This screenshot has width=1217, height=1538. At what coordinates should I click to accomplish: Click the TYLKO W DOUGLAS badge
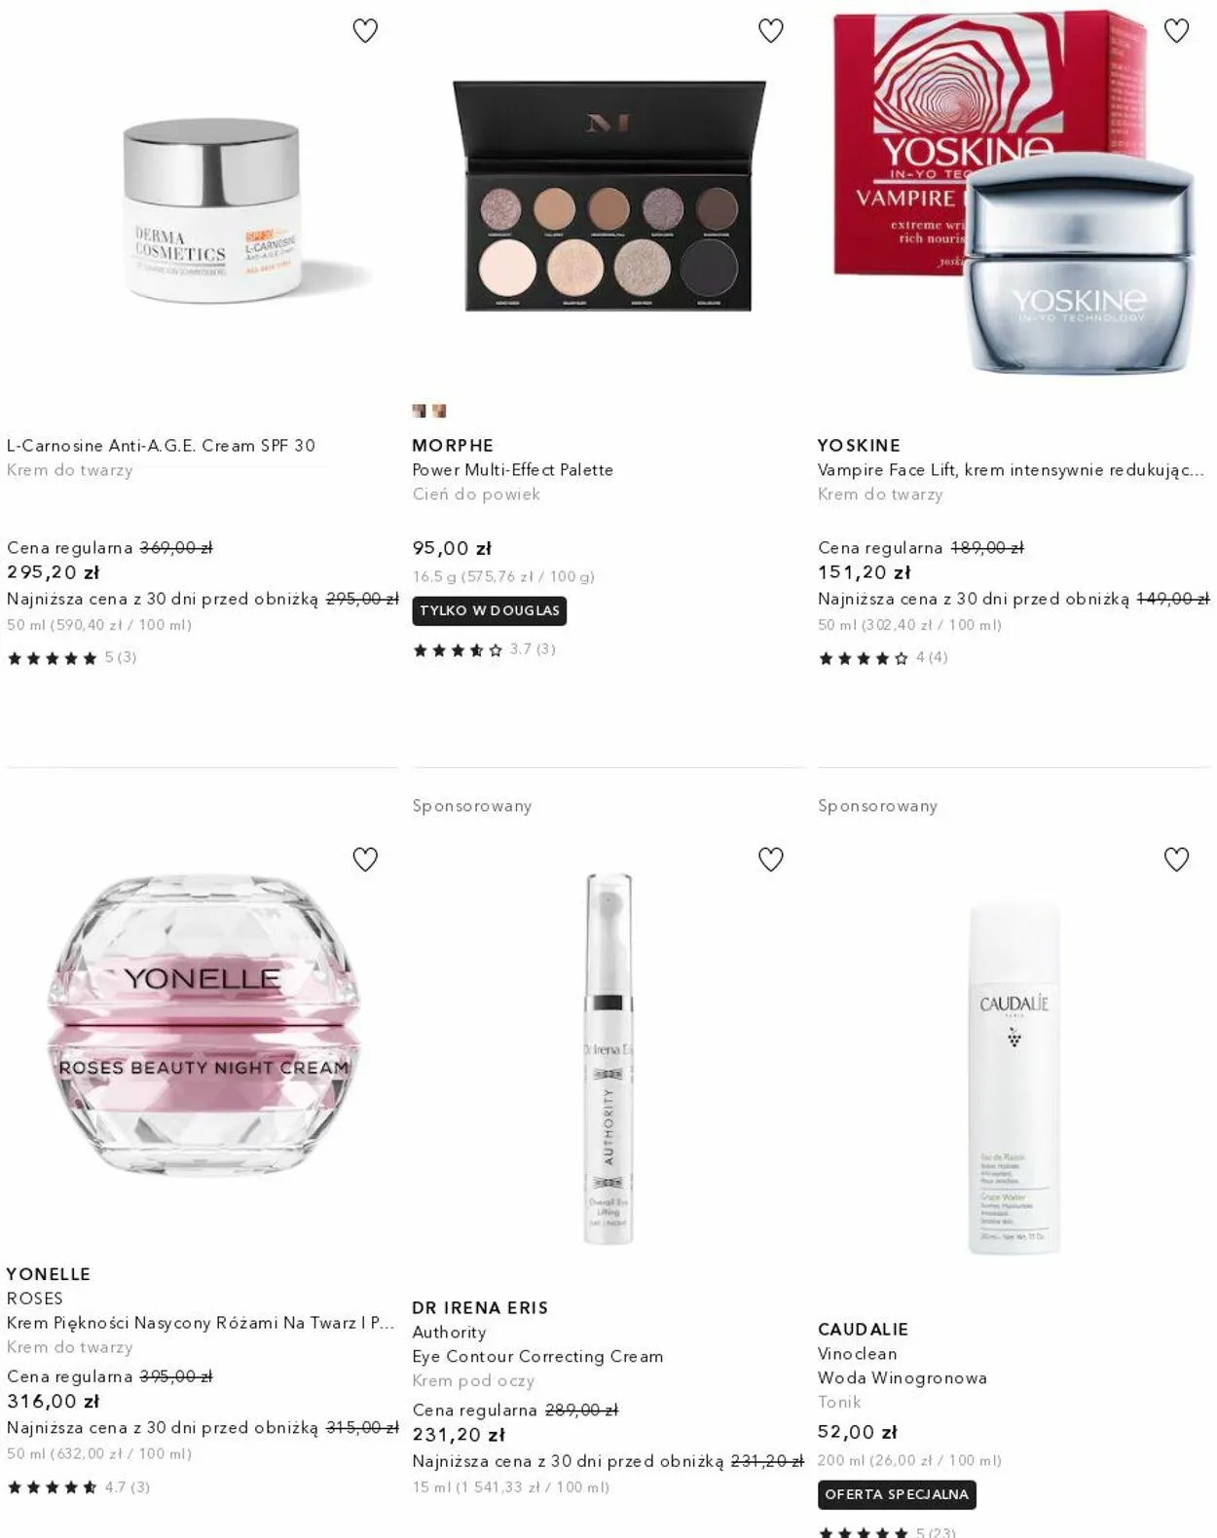coord(490,610)
